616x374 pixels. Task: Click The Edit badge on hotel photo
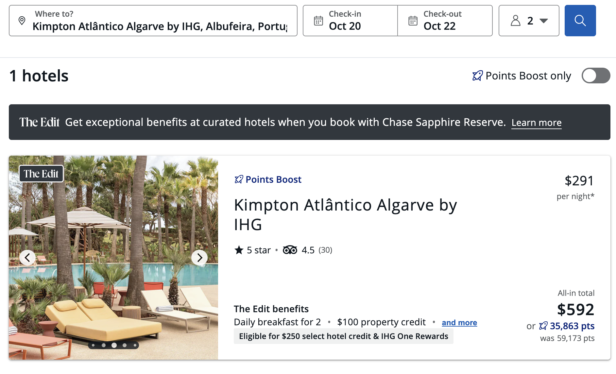point(41,174)
